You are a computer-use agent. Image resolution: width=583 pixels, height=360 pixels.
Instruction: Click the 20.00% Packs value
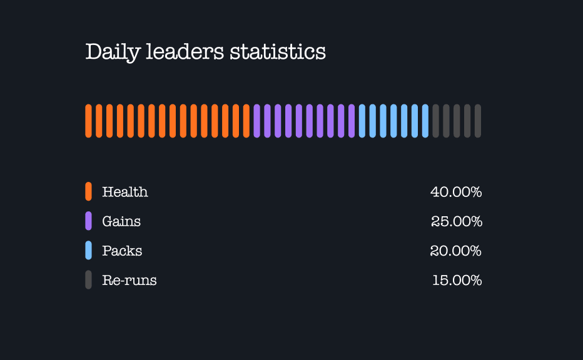click(x=456, y=251)
